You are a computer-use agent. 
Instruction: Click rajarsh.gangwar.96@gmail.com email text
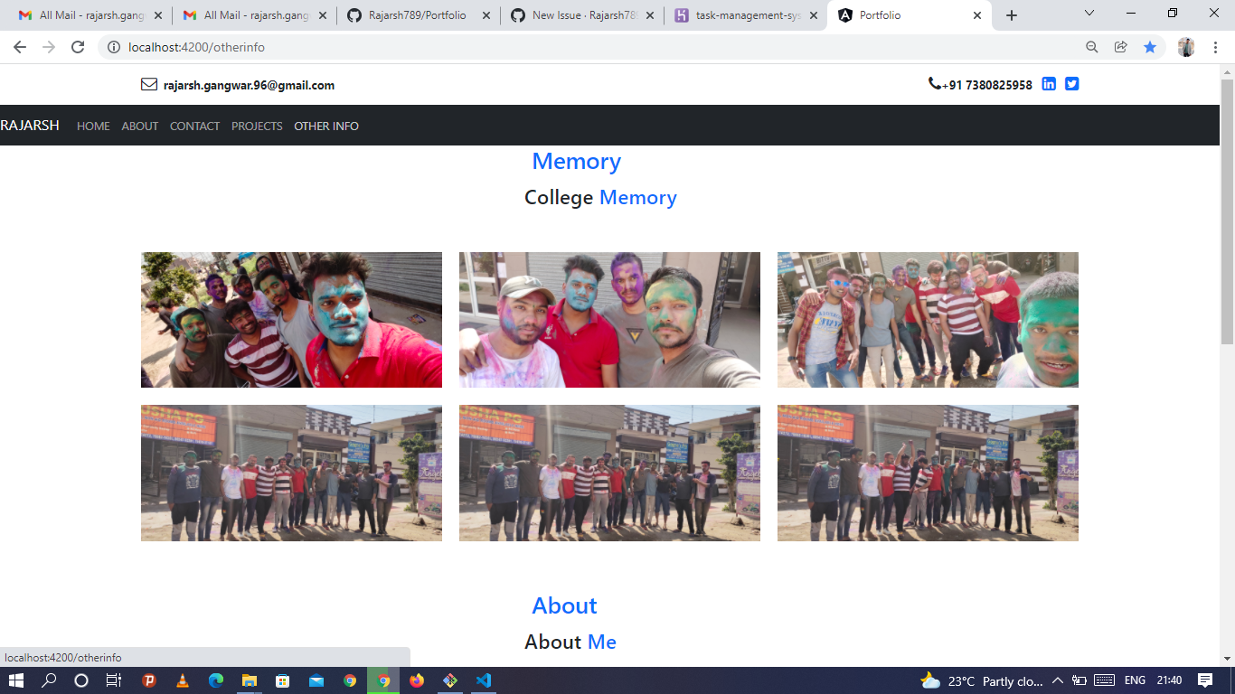pyautogui.click(x=249, y=85)
